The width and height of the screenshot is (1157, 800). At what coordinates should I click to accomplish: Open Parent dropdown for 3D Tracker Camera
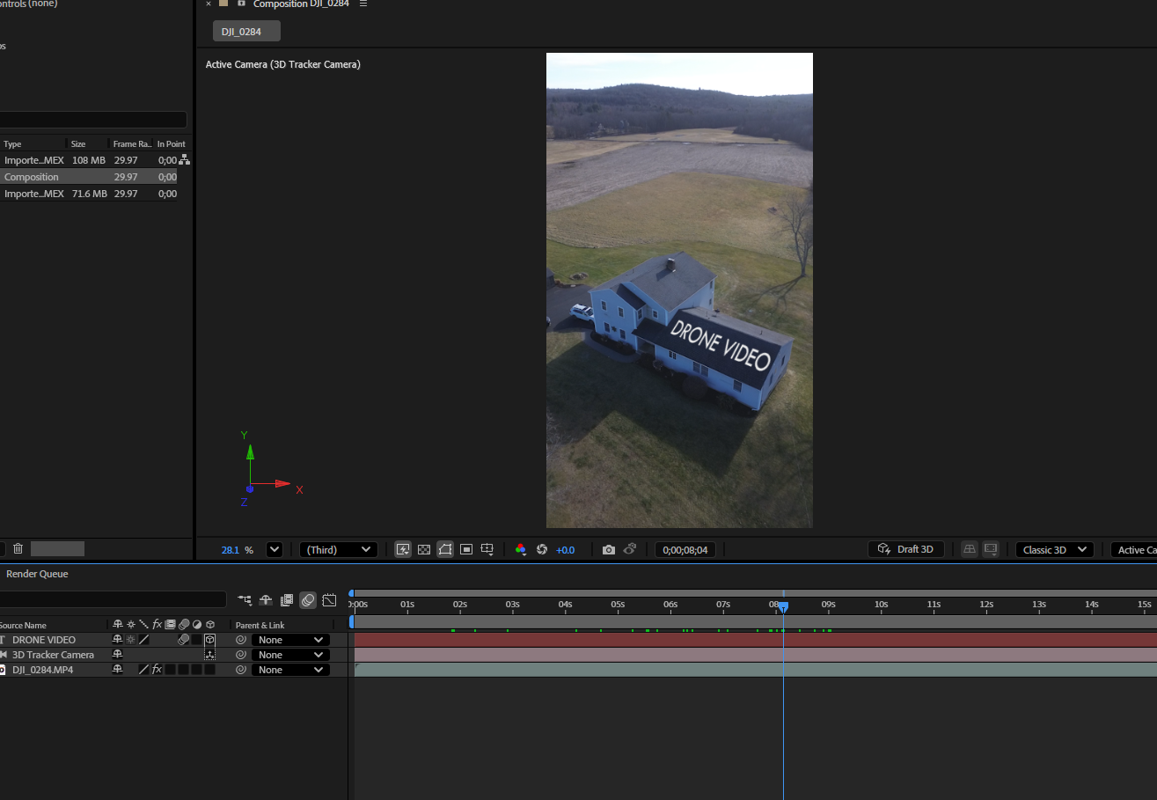pos(290,655)
